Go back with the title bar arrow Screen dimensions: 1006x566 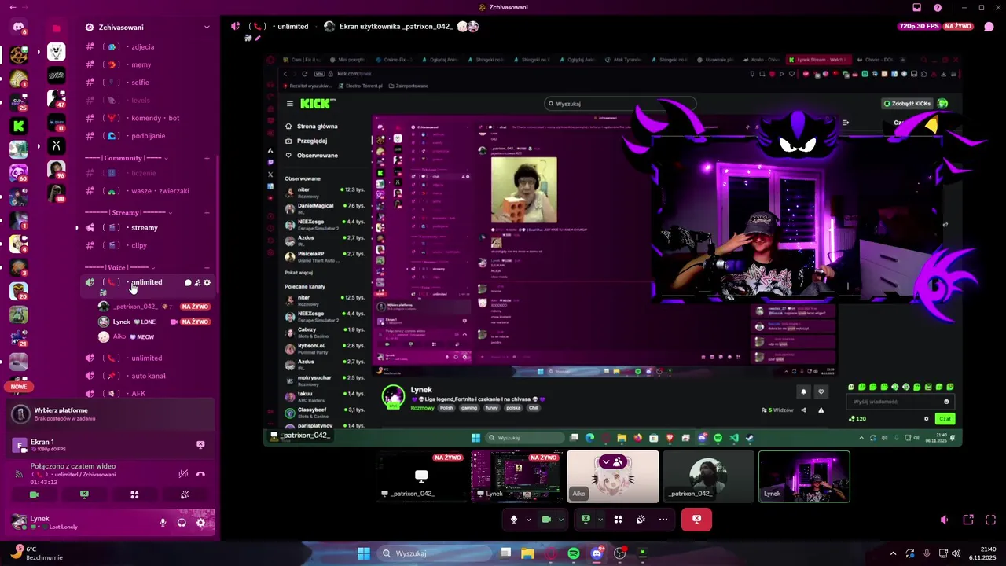click(x=12, y=7)
